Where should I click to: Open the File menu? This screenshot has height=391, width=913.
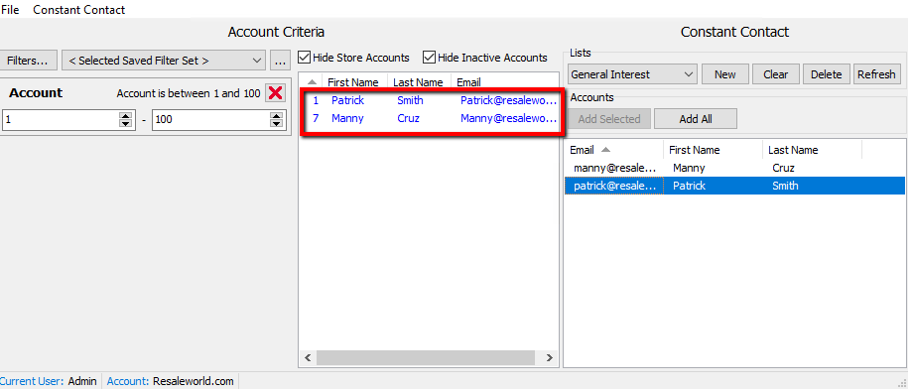[x=10, y=10]
